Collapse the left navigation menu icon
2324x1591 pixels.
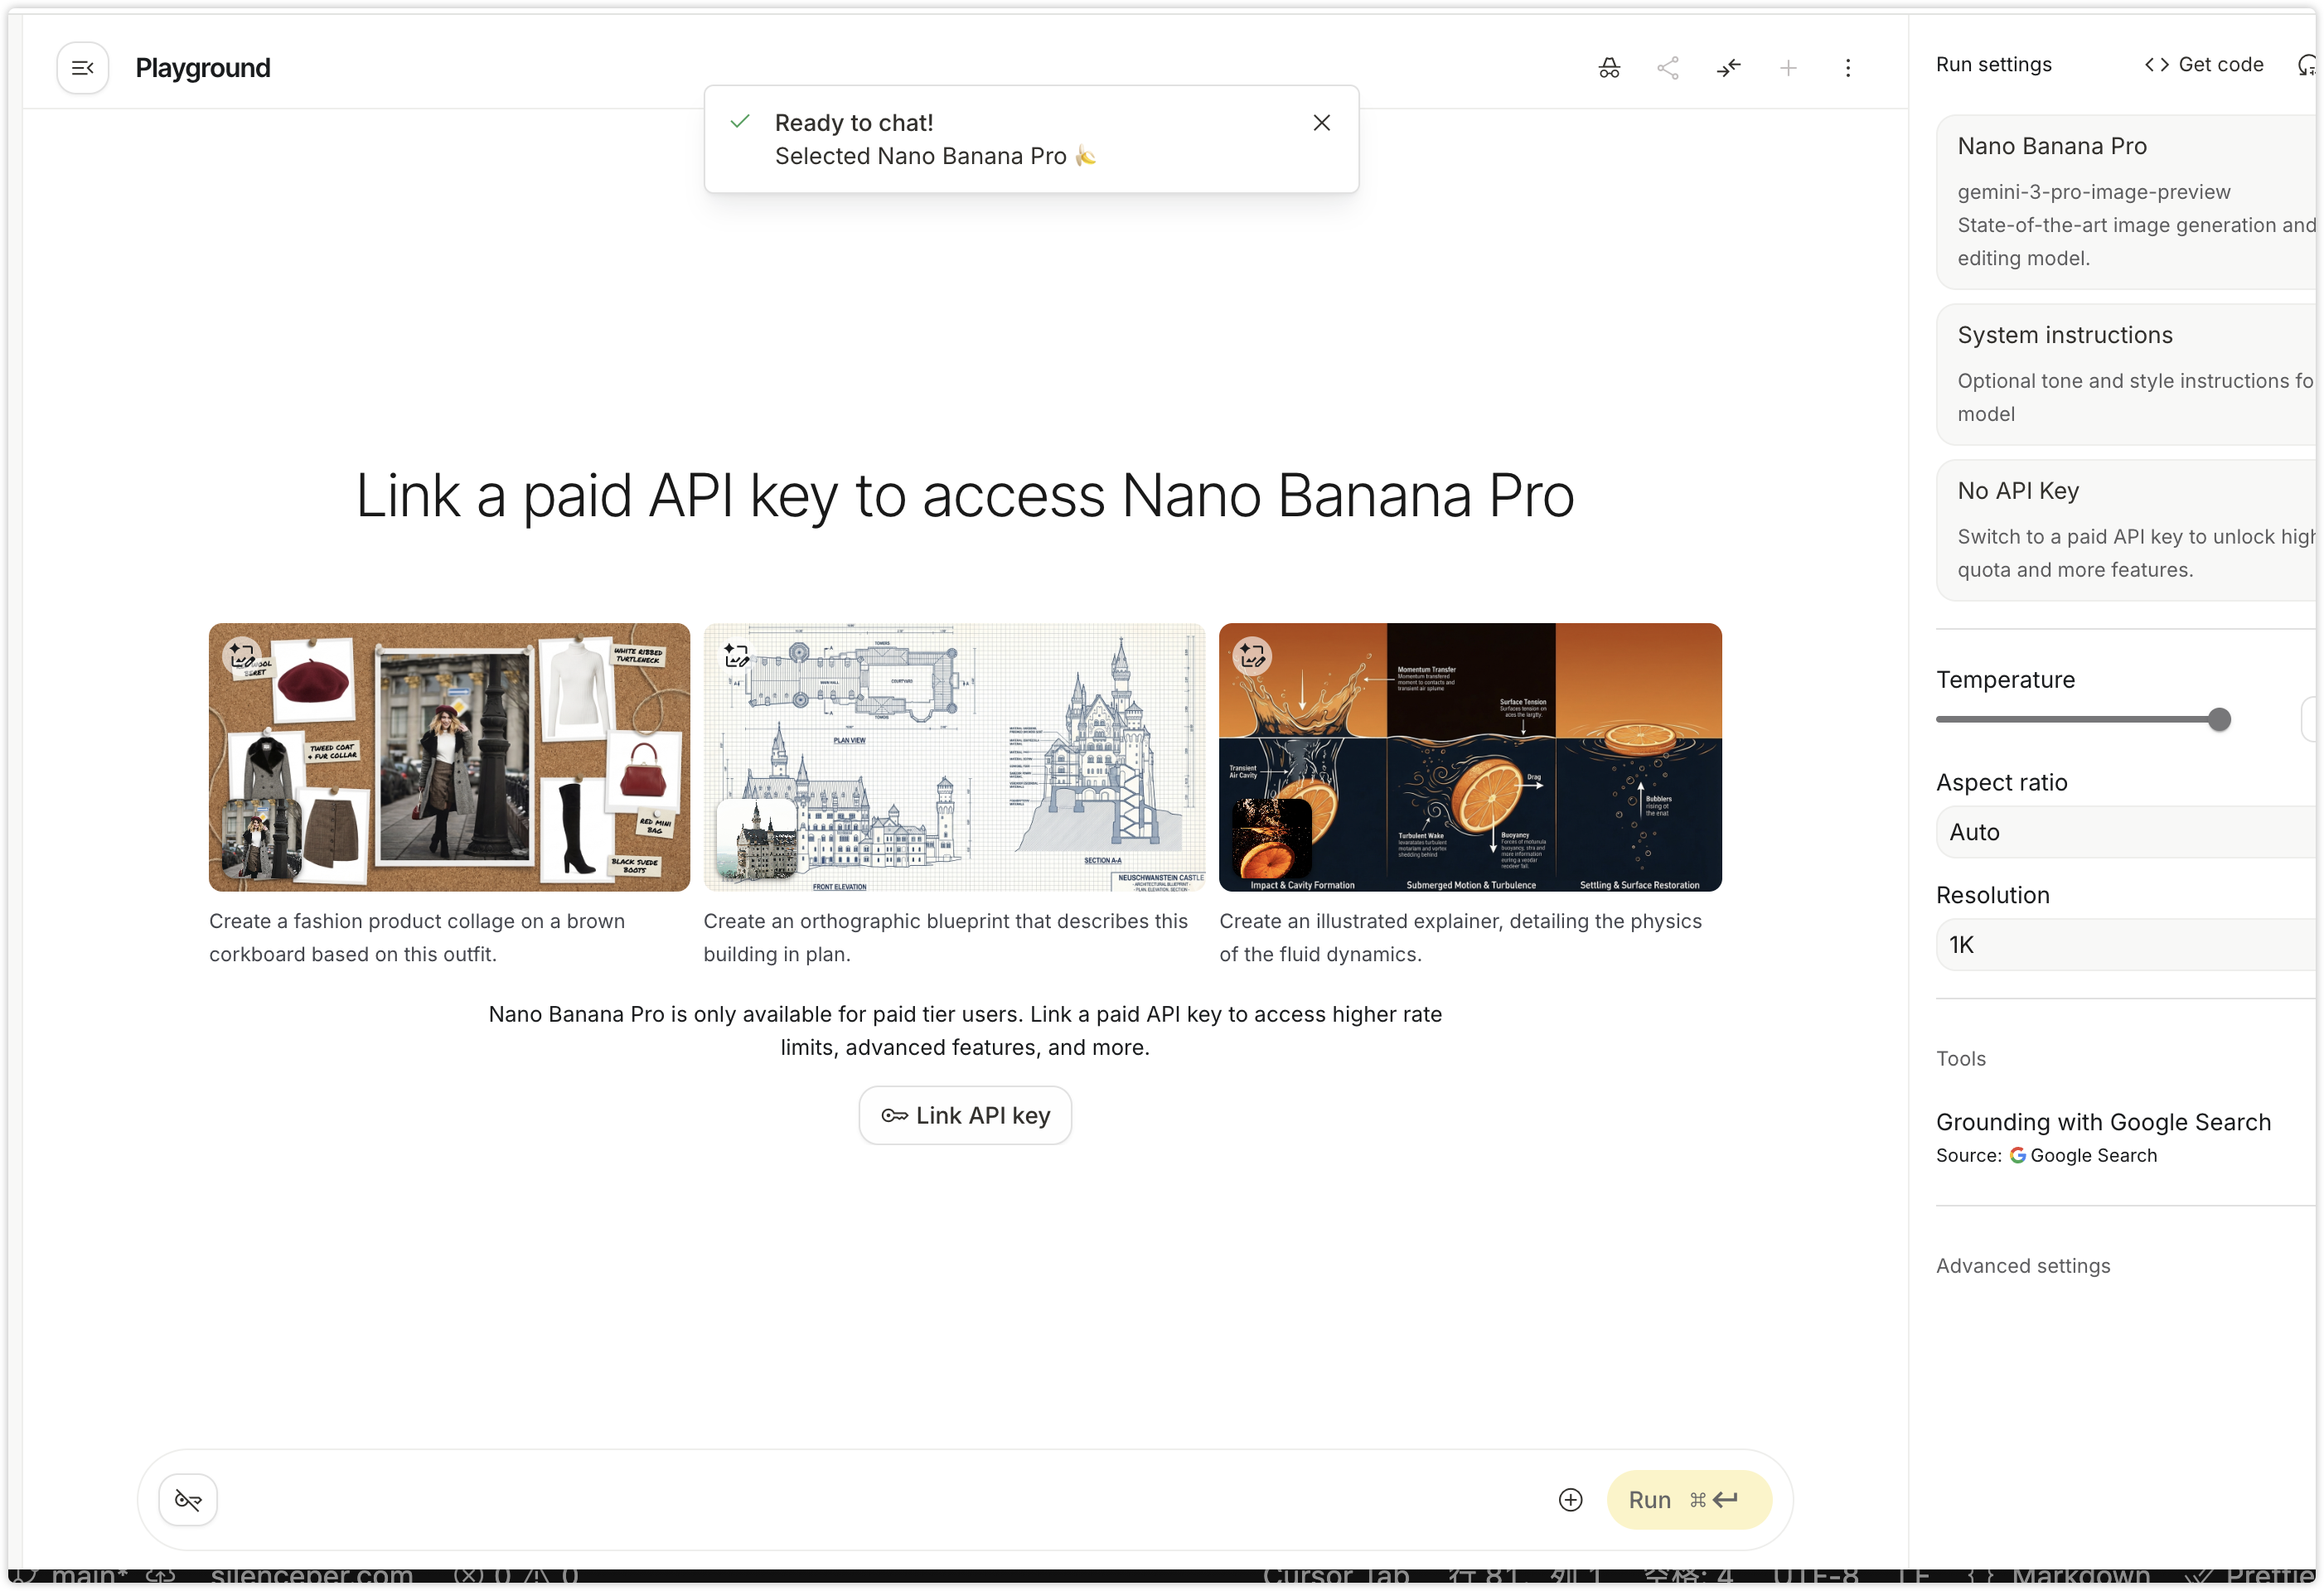pyautogui.click(x=82, y=68)
